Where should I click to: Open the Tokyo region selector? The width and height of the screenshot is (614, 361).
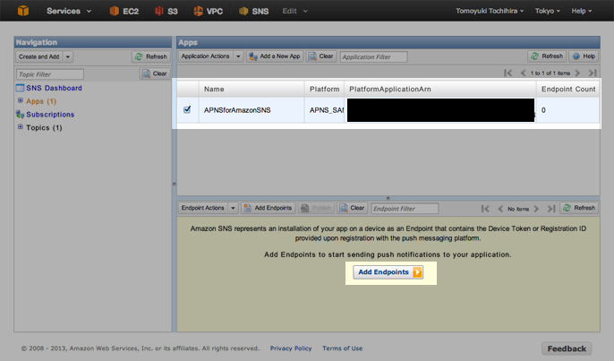pyautogui.click(x=547, y=11)
